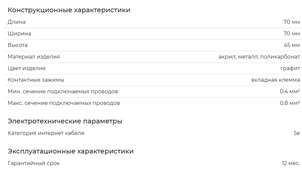Image resolution: width=302 pixels, height=172 pixels.
Task: Select the Ширина row label
Action: click(19, 33)
